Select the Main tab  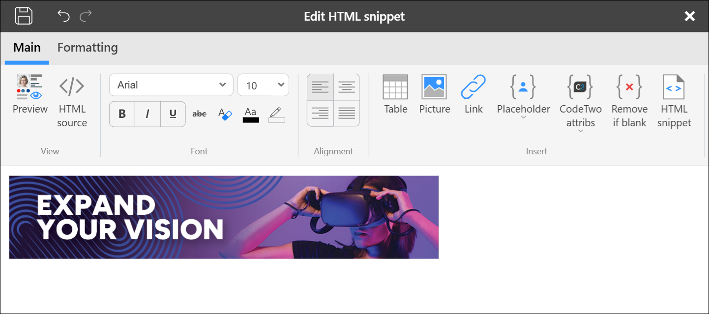point(27,48)
